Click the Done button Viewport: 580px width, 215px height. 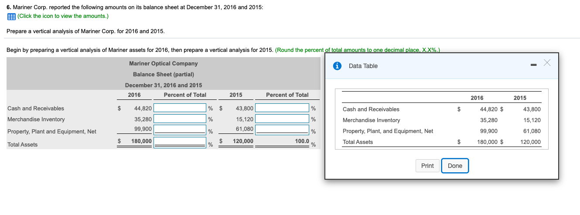455,166
